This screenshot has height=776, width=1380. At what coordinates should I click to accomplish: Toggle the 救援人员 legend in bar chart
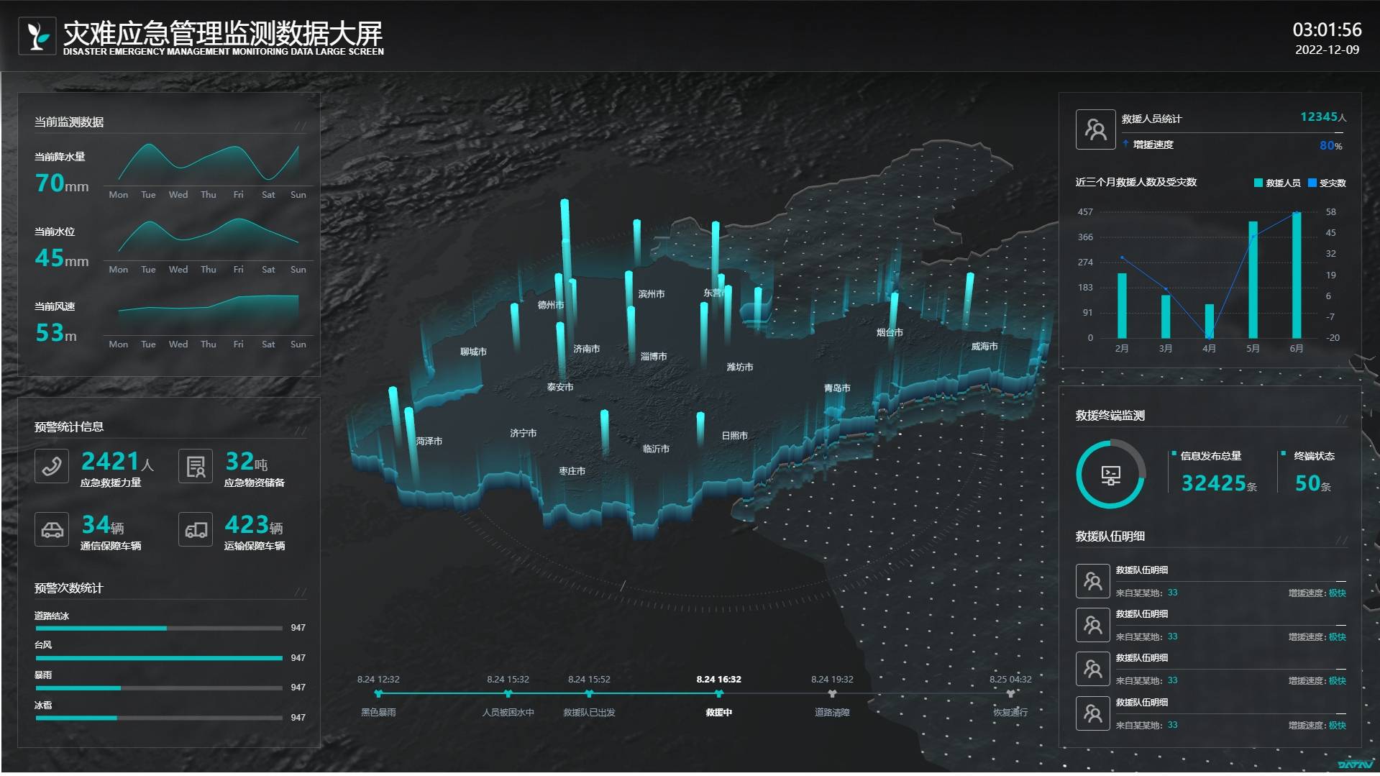(1277, 183)
